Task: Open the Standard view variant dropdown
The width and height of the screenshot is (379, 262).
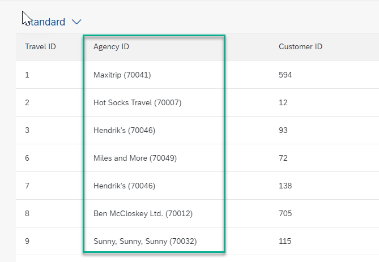Action: point(76,22)
